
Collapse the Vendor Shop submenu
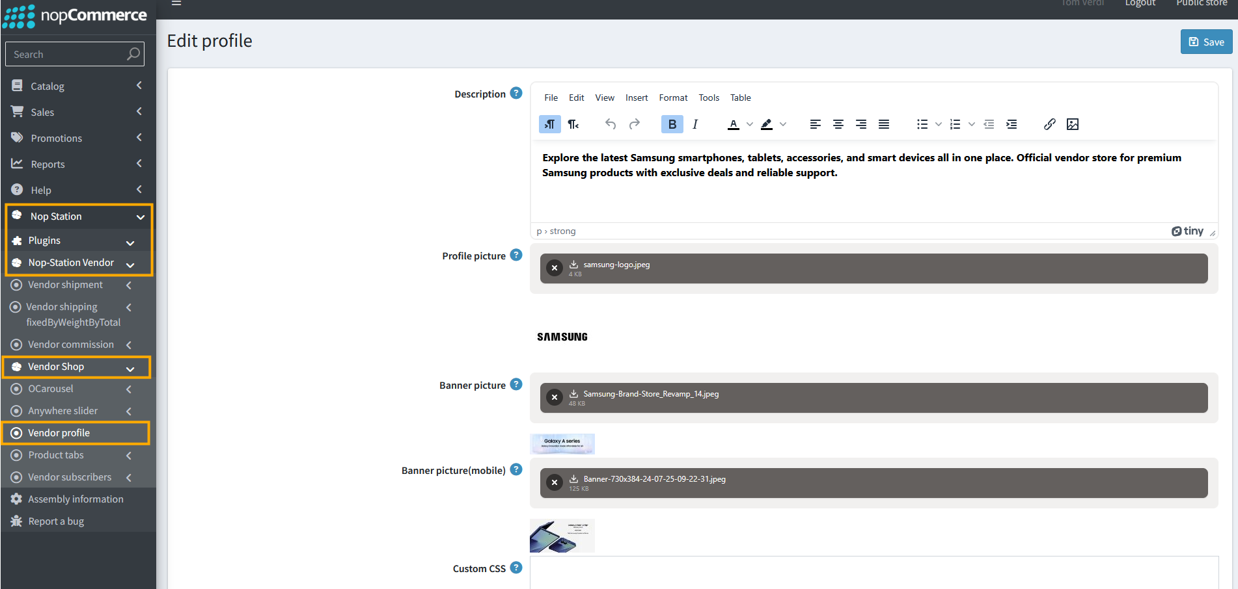[x=76, y=367]
